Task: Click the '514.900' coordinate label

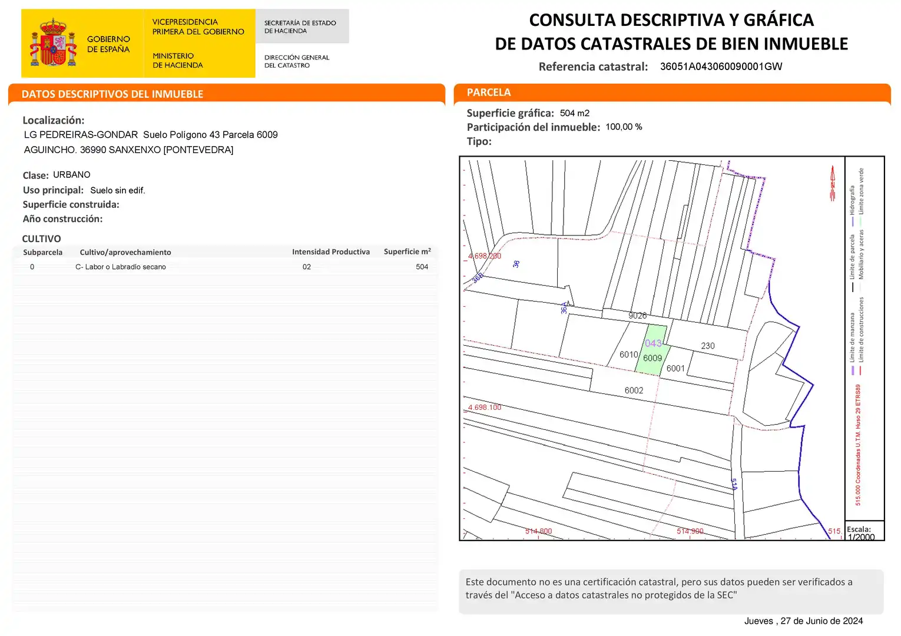Action: (690, 531)
